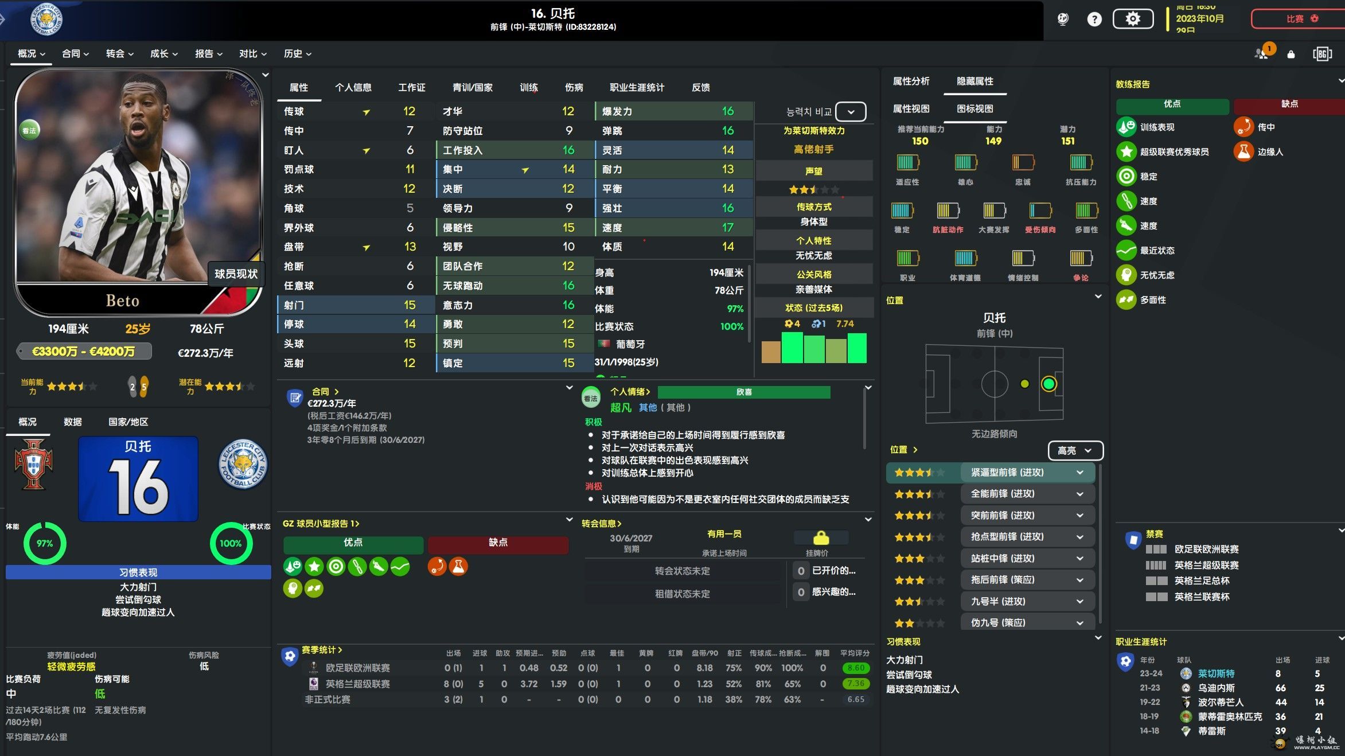Click the Leicester City badge in header

tap(46, 20)
